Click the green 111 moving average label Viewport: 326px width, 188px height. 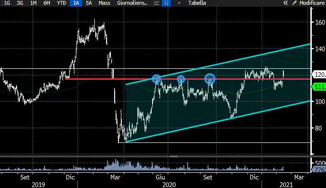(x=319, y=86)
